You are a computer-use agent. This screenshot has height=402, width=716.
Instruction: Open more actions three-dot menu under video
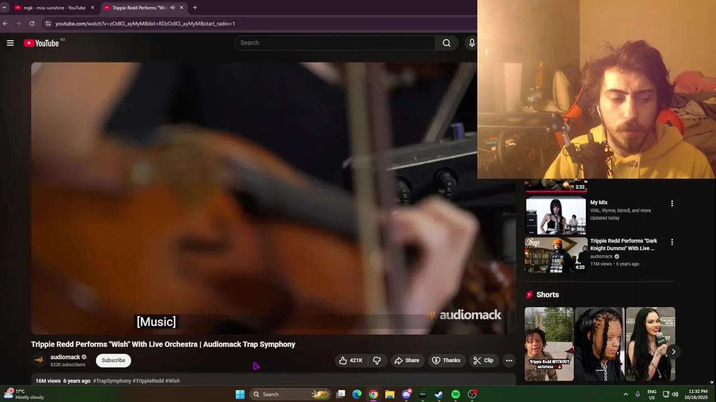(x=509, y=361)
